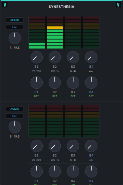Click section A's B1 DPT knob
The image size is (123, 185).
[x=37, y=83]
